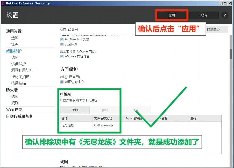Click the 注释 column header
The width and height of the screenshot is (234, 168).
(x=205, y=118)
